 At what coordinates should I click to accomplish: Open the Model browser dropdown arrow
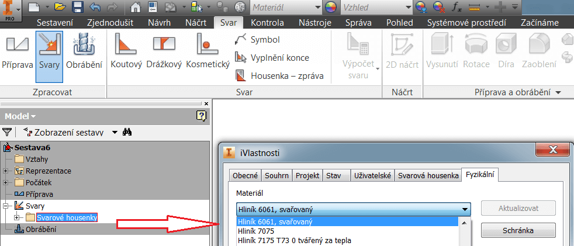[34, 117]
